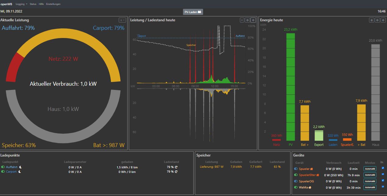Open the Aktuelle Leistung panel menu dropdown
387x196 pixels.
pos(122,20)
